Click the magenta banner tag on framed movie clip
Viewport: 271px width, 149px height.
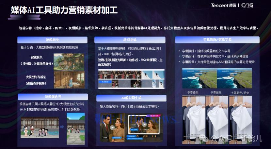[x=154, y=116]
